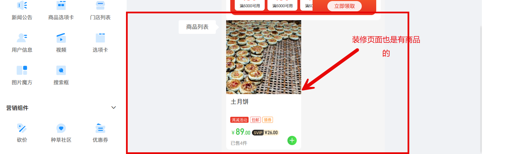Click the 领券 coupon tag
The image size is (506, 154).
pos(267,120)
